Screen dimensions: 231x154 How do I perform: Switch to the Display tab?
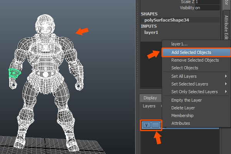(x=150, y=98)
